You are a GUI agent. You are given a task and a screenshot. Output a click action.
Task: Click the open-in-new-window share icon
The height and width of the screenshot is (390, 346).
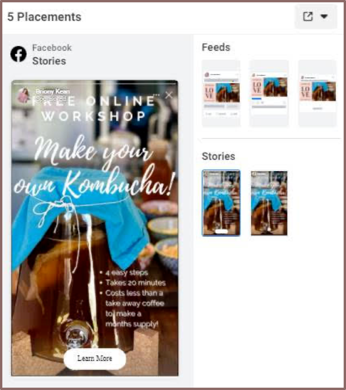coord(308,17)
